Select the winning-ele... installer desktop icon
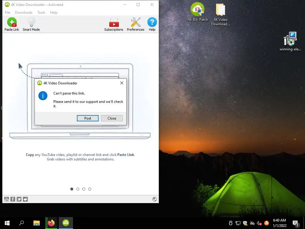The width and height of the screenshot is (305, 229). 290,41
